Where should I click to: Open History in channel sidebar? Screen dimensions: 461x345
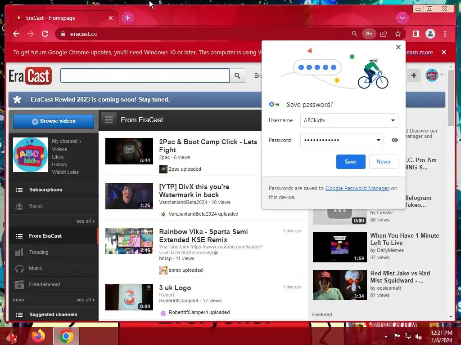point(59,164)
